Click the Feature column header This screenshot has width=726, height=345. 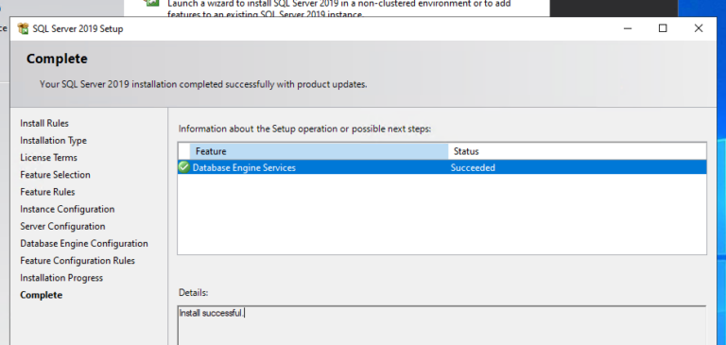[x=319, y=151]
